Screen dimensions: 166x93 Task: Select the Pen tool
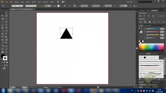(x=3, y=19)
